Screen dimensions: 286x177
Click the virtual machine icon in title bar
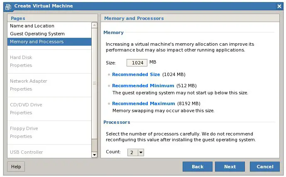point(8,7)
